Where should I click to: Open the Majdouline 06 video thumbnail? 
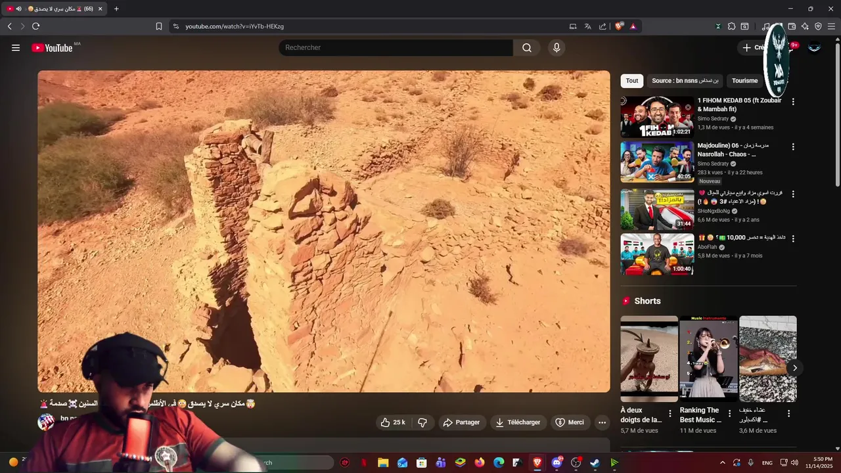click(x=657, y=162)
